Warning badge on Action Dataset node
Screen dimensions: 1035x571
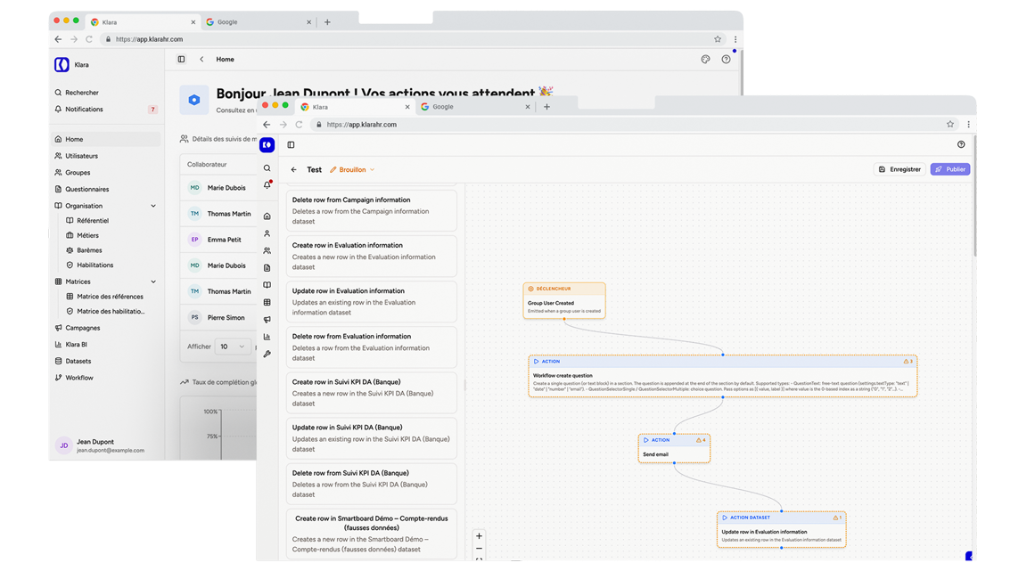(x=837, y=518)
